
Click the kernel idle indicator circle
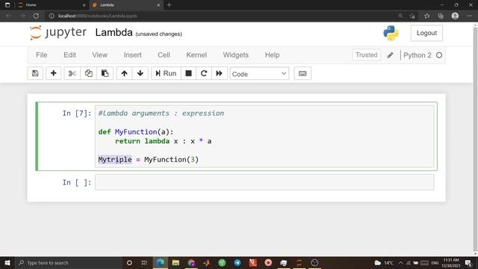click(x=439, y=55)
